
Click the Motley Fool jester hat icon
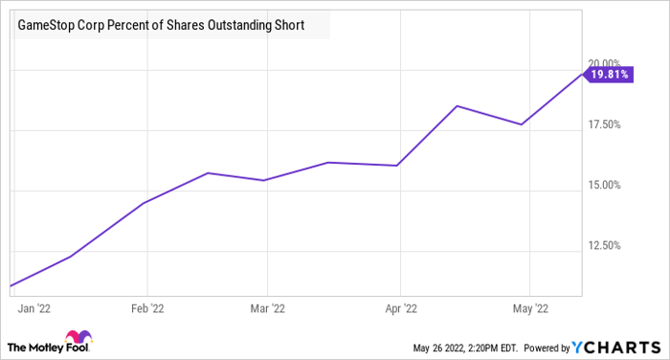tap(79, 336)
